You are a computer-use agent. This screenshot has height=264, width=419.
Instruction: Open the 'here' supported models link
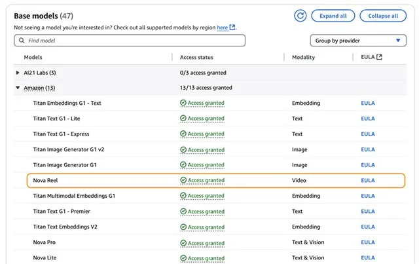point(223,28)
